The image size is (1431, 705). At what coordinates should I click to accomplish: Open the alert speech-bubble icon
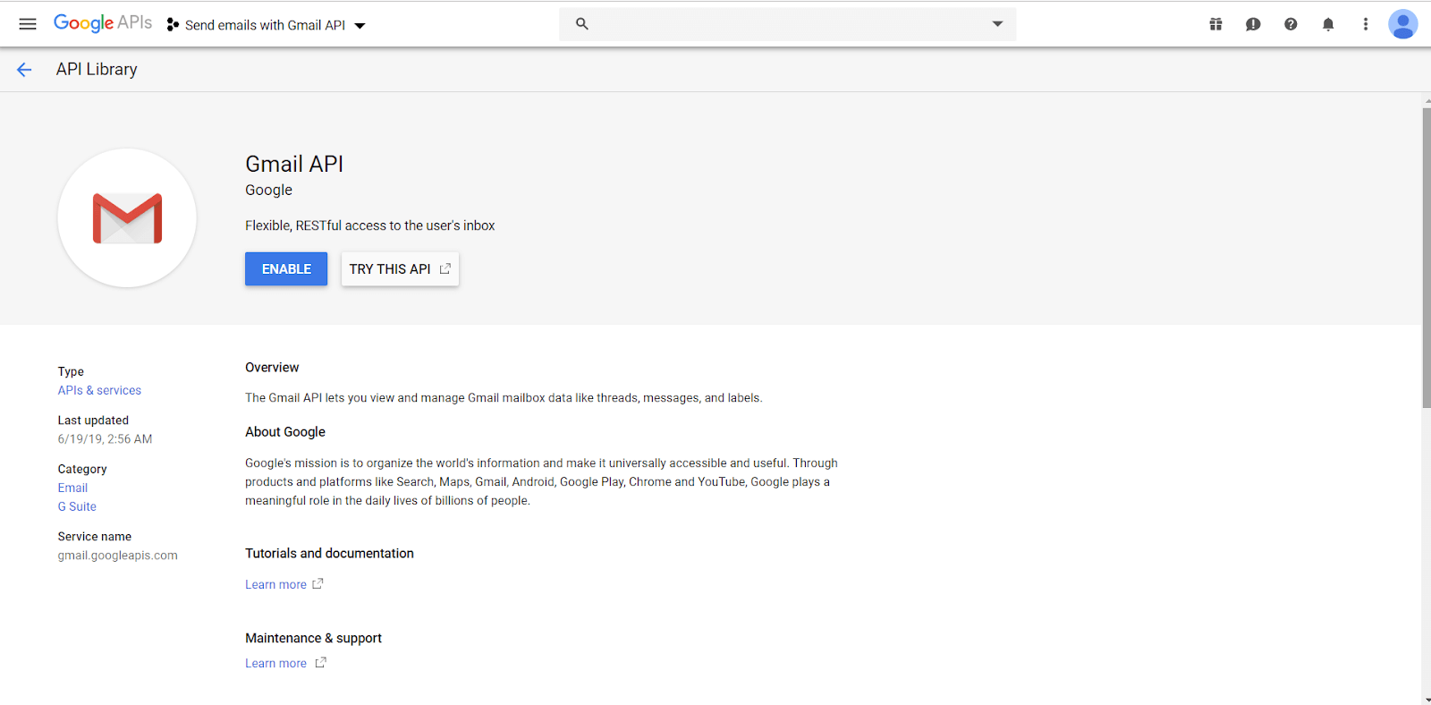click(1253, 24)
